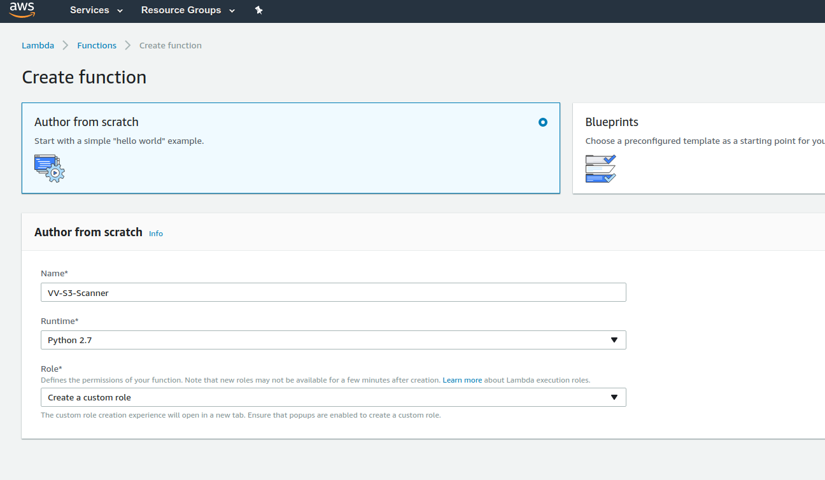Click the pin shortcut icon in navbar

[x=258, y=10]
